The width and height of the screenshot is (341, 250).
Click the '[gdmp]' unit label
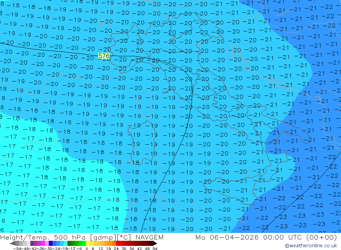pyautogui.click(x=103, y=237)
